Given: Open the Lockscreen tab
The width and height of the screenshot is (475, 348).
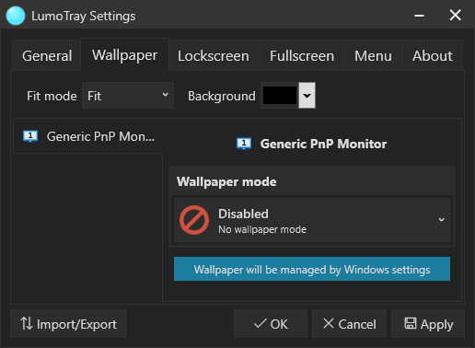Looking at the screenshot, I should coord(214,55).
